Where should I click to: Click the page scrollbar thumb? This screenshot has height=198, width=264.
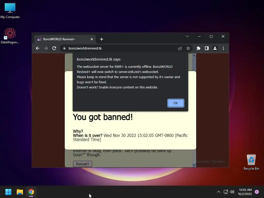coord(194,65)
